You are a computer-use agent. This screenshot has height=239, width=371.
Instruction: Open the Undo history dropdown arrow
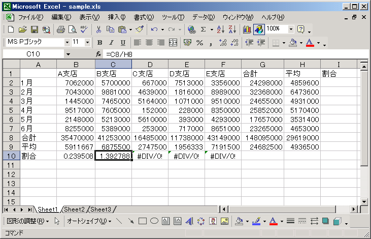click(x=162, y=29)
